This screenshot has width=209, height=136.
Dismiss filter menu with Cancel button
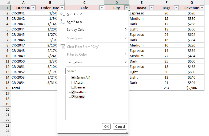pos(120,126)
